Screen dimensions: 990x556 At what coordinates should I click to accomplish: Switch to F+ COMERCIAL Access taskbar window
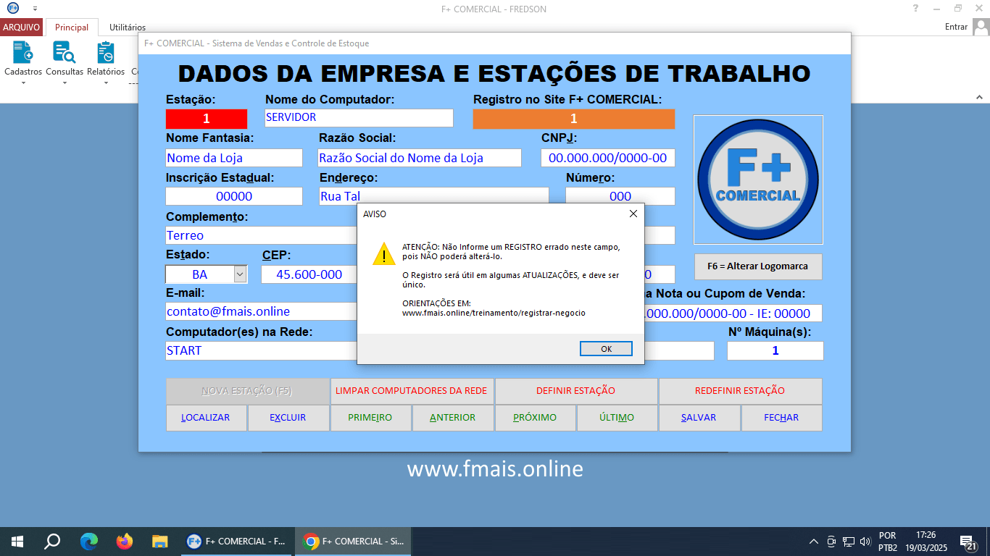(236, 542)
